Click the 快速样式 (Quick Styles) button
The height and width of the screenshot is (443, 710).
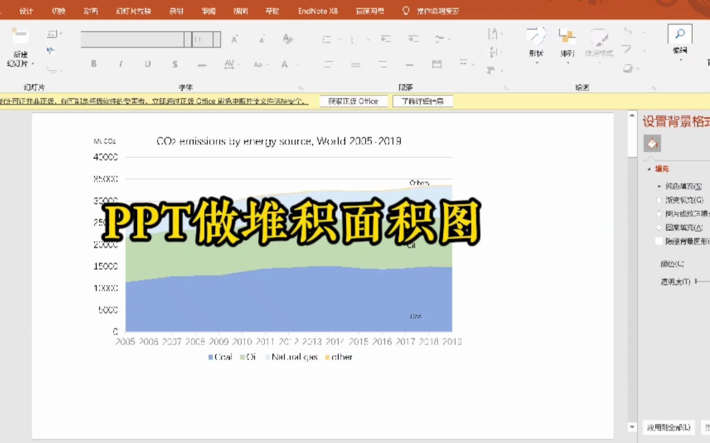pos(599,45)
